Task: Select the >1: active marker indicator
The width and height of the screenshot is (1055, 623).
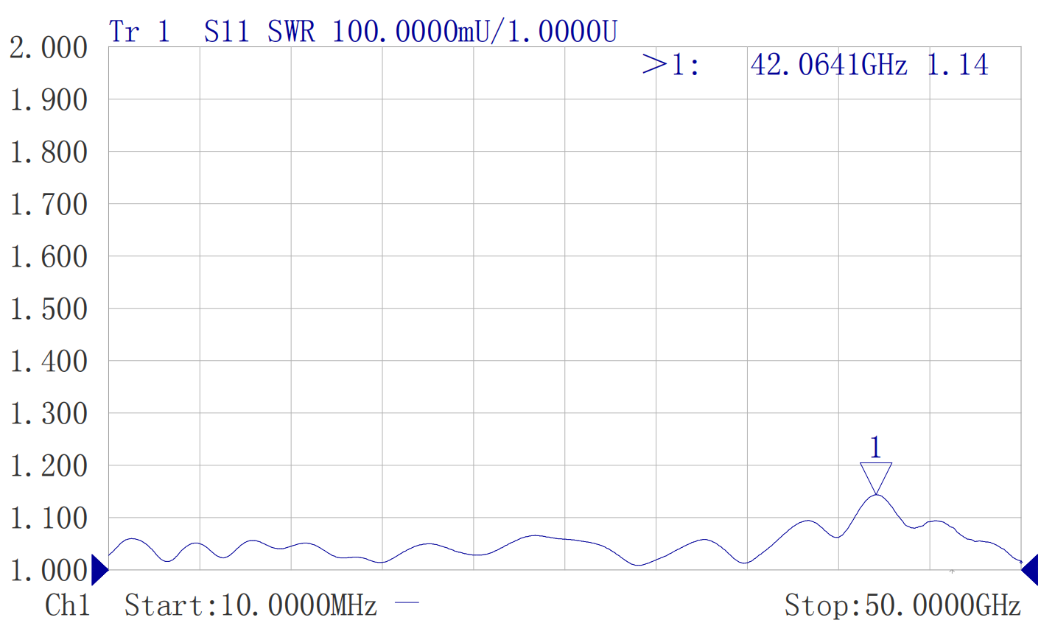Action: point(670,65)
